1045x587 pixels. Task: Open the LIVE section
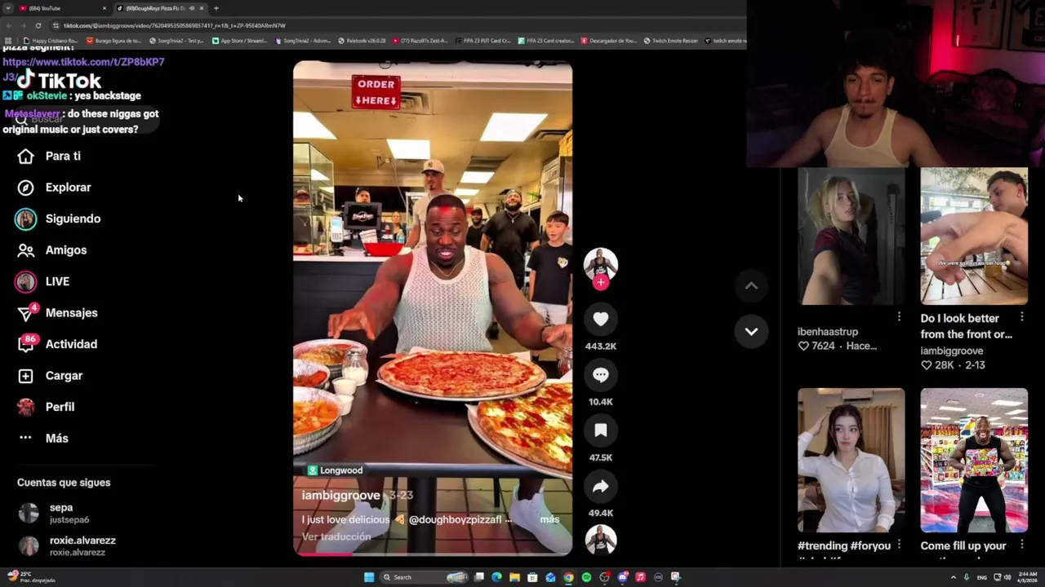(x=42, y=281)
